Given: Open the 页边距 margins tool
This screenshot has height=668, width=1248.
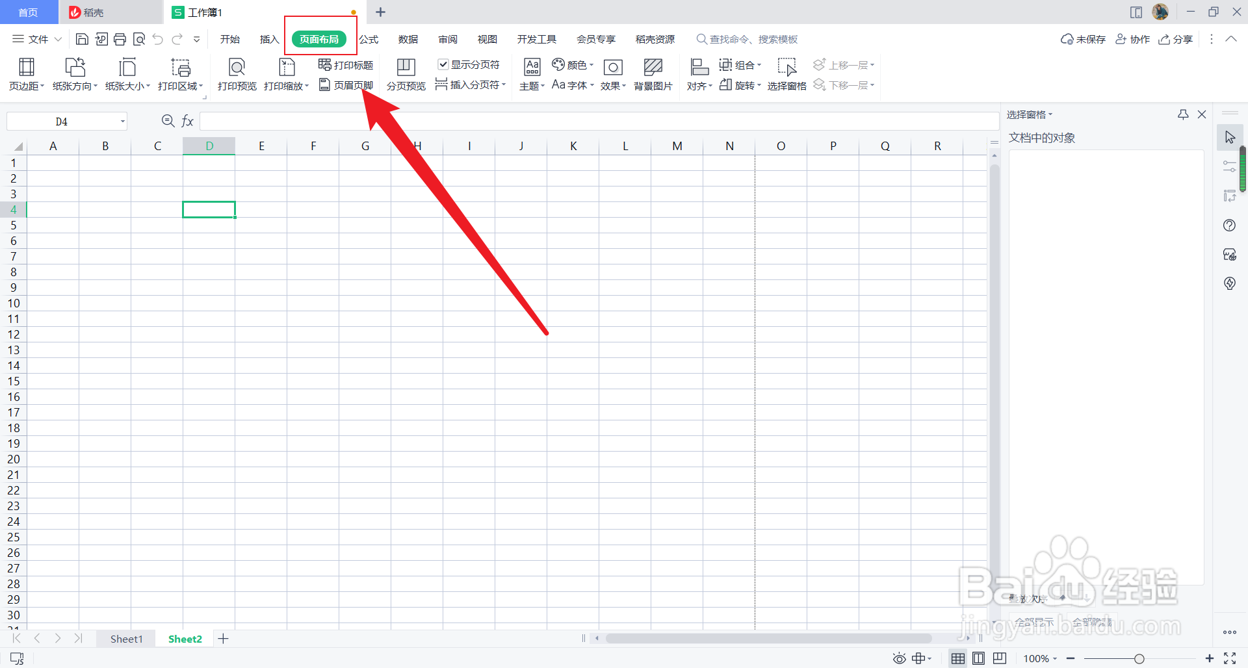Looking at the screenshot, I should point(27,74).
